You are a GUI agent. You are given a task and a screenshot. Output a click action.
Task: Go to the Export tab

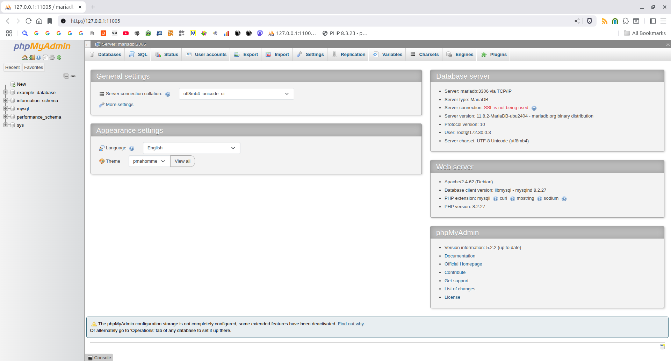click(246, 55)
